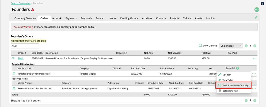Switch to the Artwork tab
The image size is (266, 107).
click(x=57, y=18)
